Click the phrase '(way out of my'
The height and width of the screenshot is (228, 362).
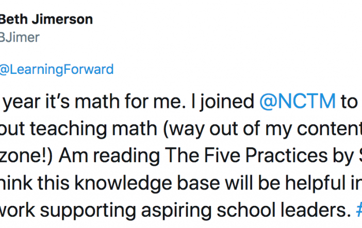point(227,129)
